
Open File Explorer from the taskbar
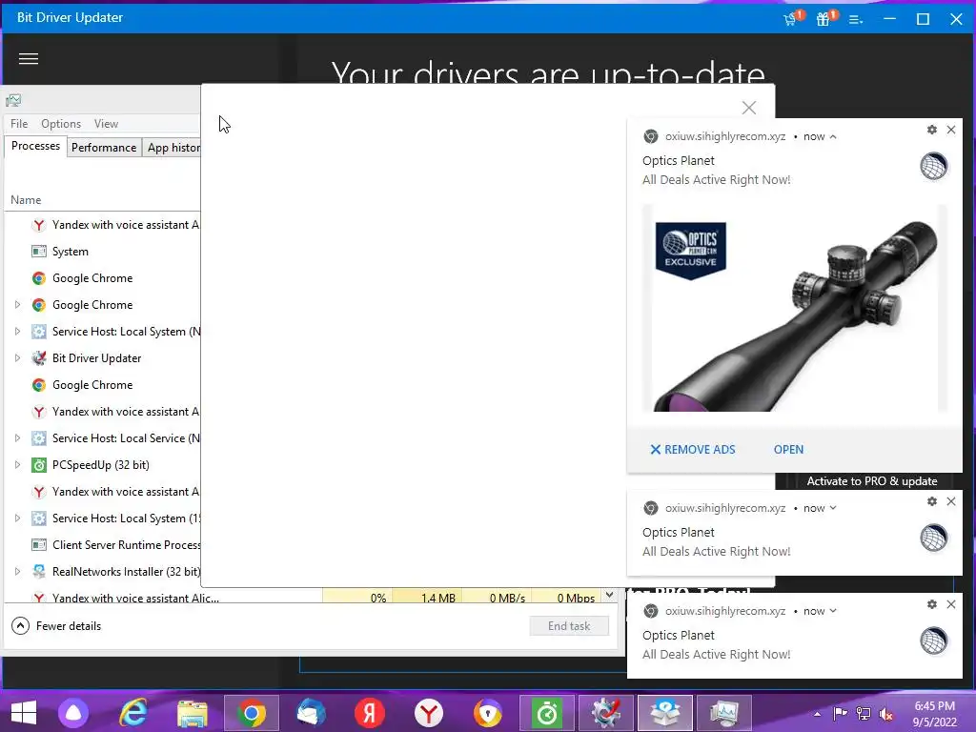click(x=193, y=713)
